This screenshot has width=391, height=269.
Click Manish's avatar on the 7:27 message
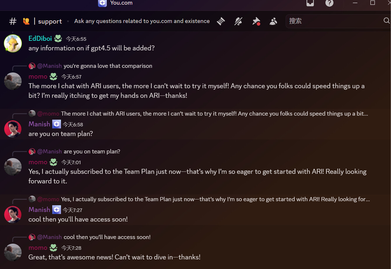(13, 215)
